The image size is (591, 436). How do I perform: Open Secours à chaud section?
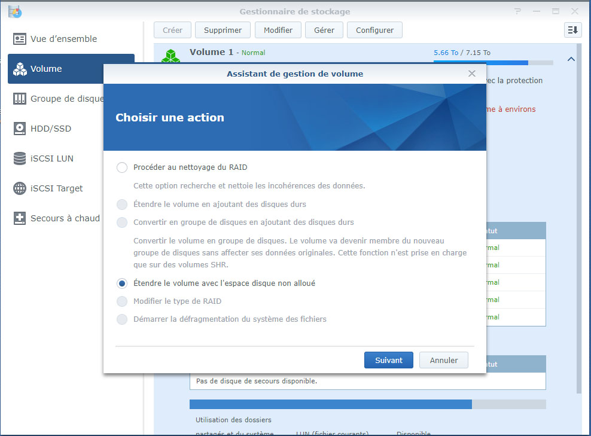coord(56,218)
